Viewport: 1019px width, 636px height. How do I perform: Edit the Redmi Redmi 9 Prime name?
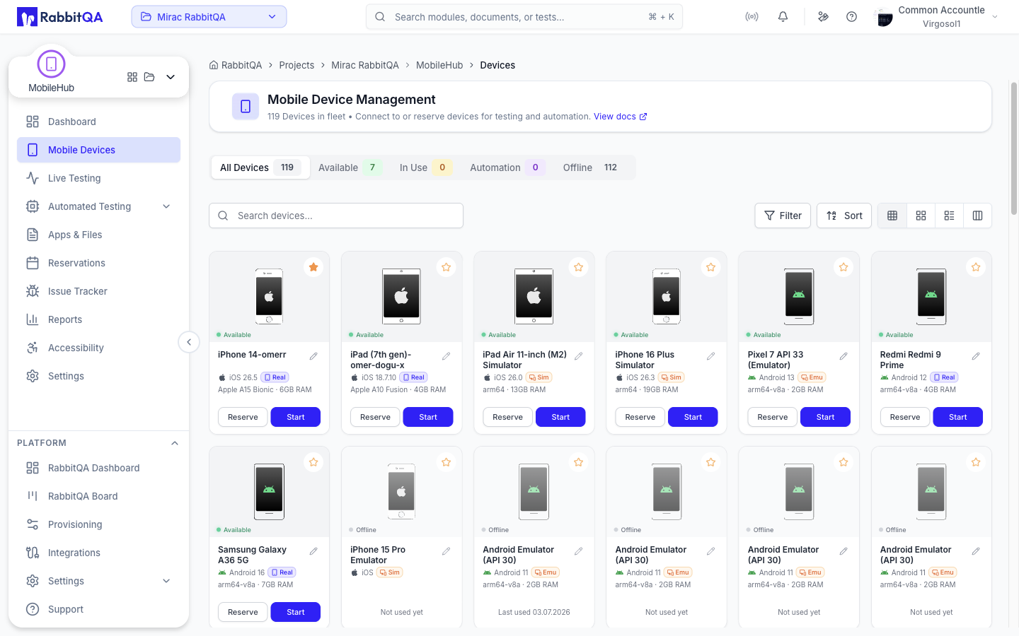976,356
